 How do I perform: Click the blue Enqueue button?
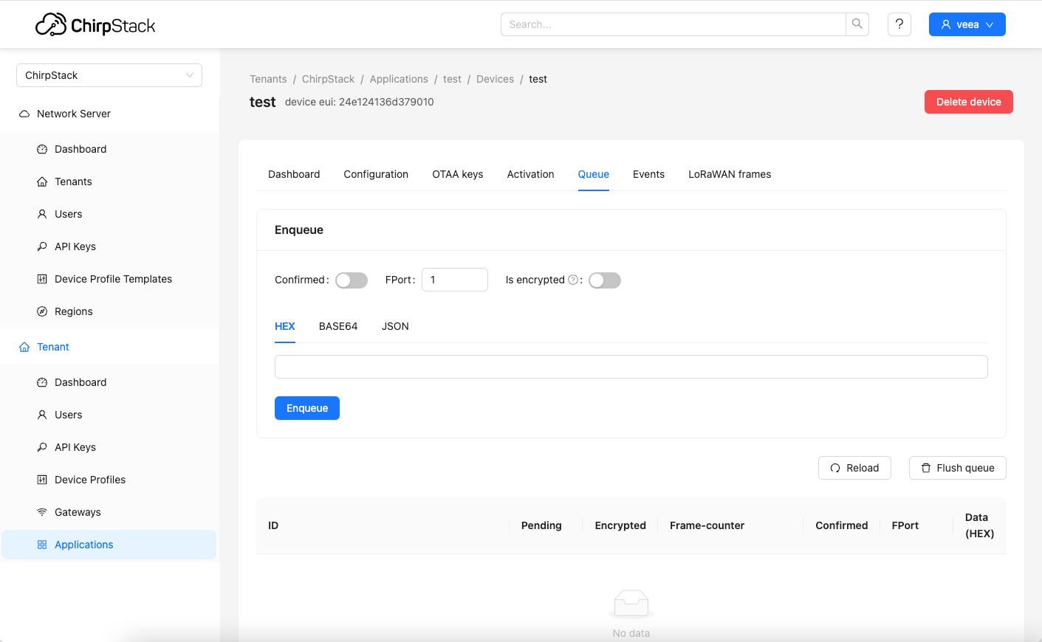(307, 408)
